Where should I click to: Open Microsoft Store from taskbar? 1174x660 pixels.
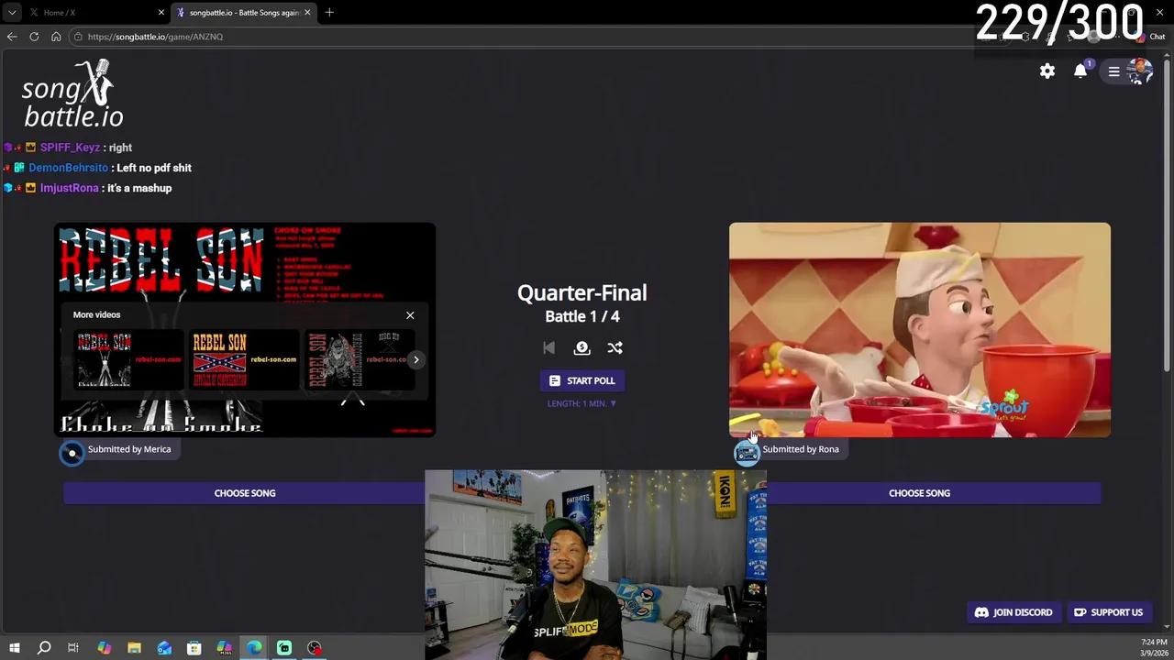194,648
